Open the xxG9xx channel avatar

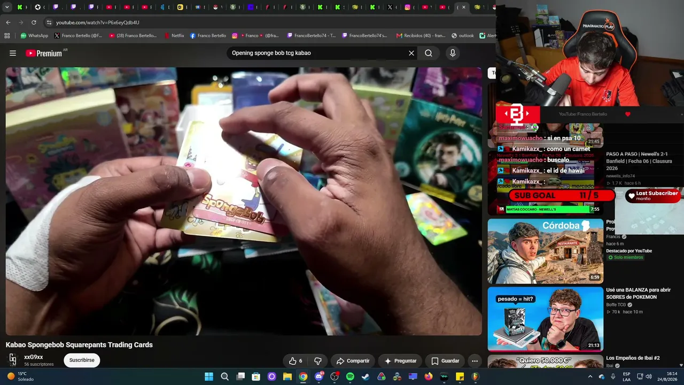tap(13, 360)
